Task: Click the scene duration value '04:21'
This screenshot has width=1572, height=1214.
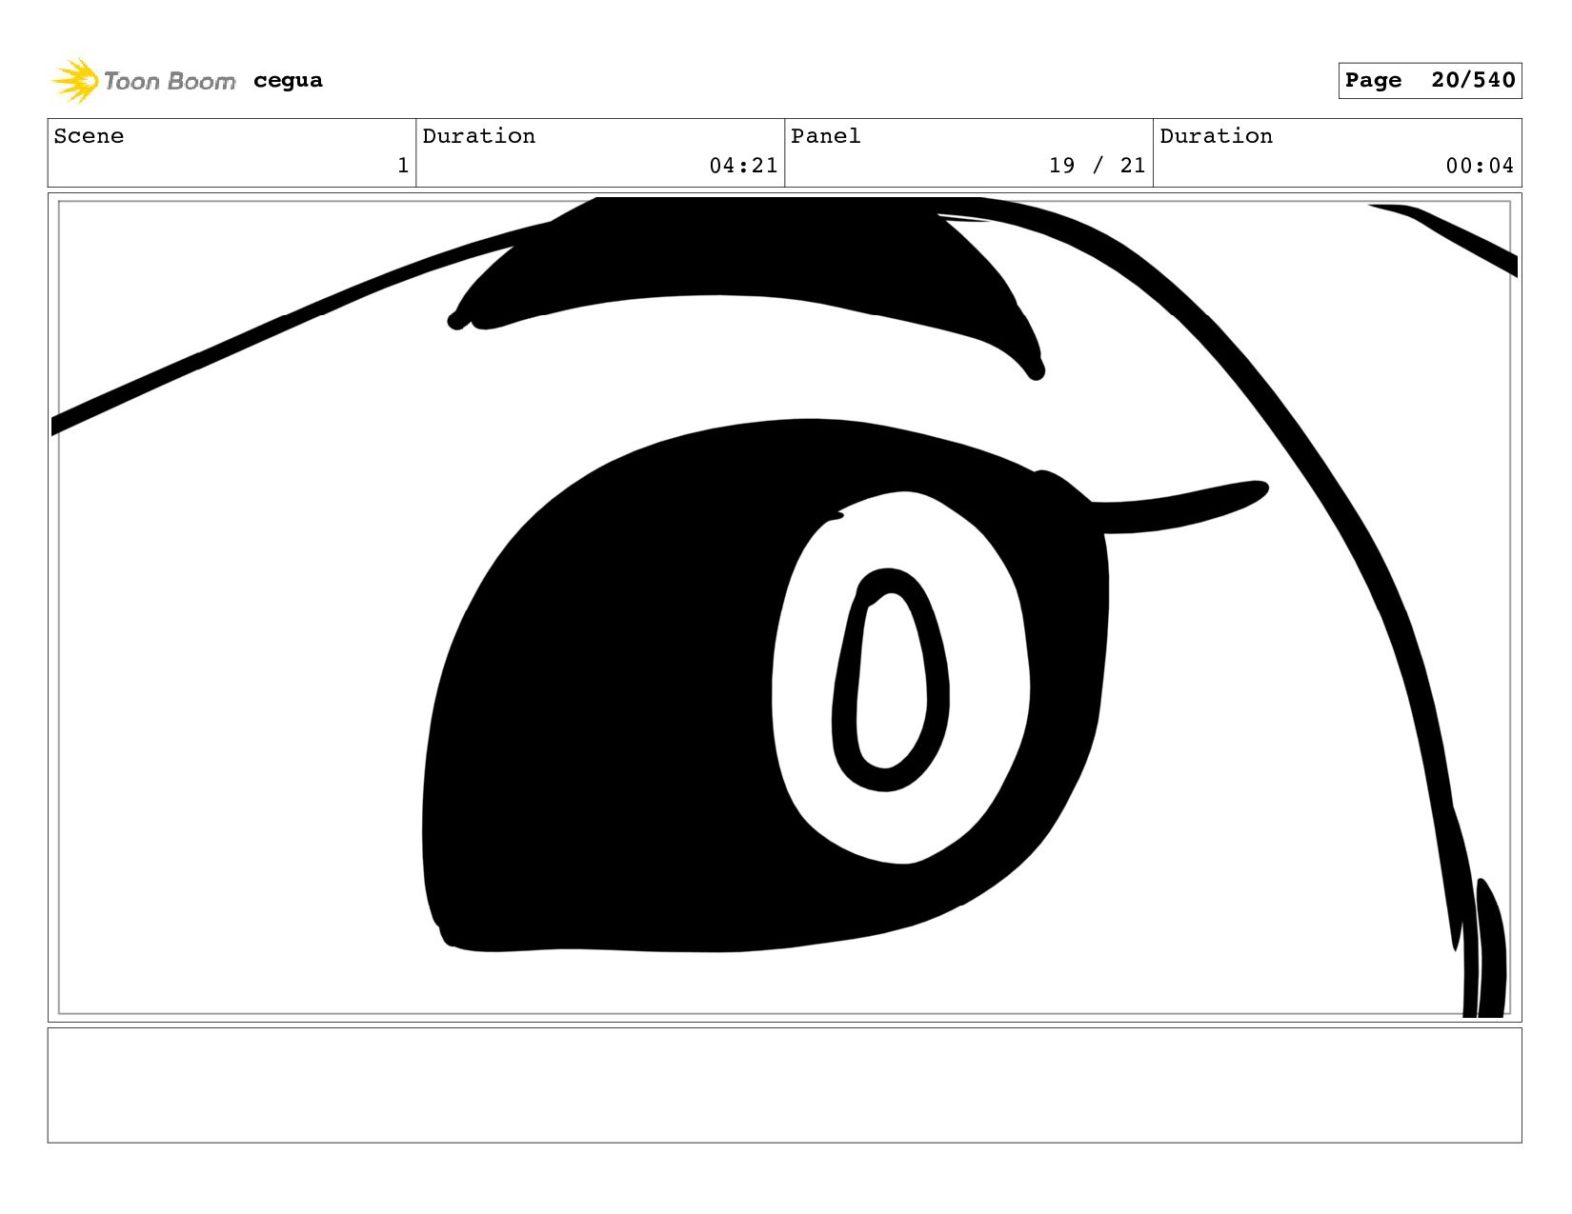Action: [743, 166]
